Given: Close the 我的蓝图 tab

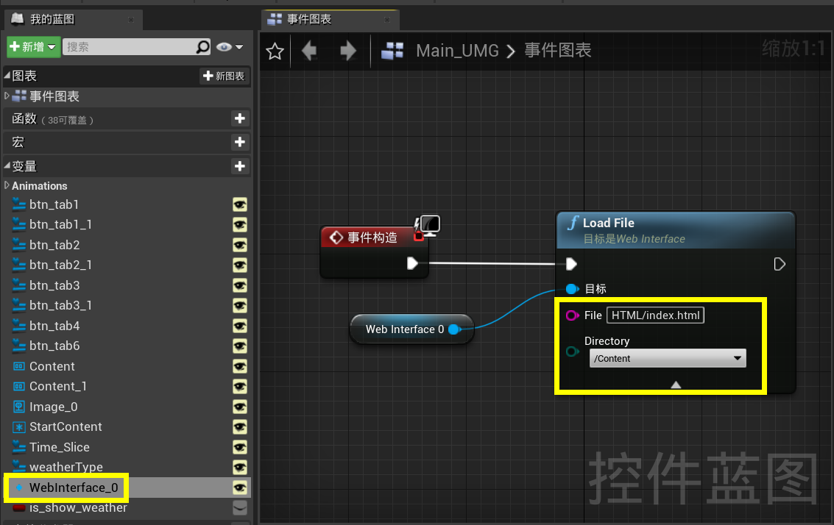Looking at the screenshot, I should [131, 20].
